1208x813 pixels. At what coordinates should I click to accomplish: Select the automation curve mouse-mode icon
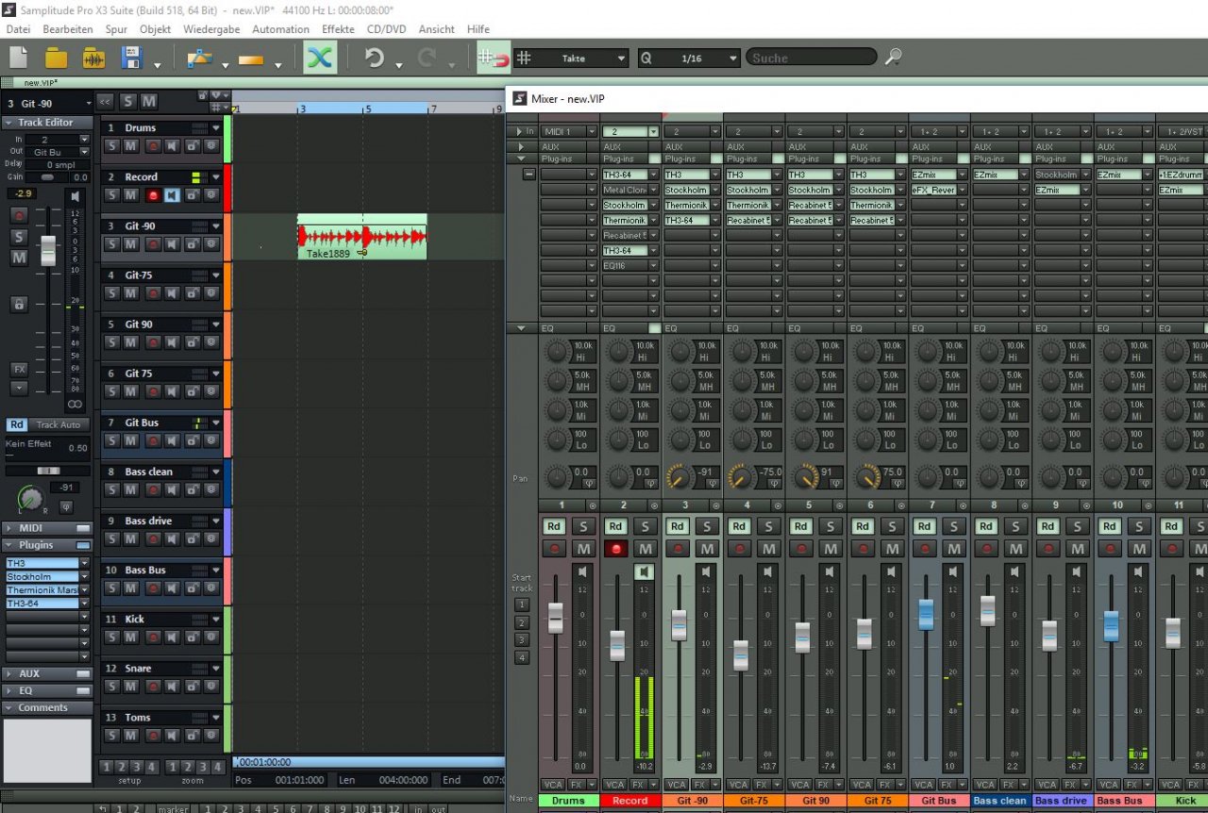199,58
